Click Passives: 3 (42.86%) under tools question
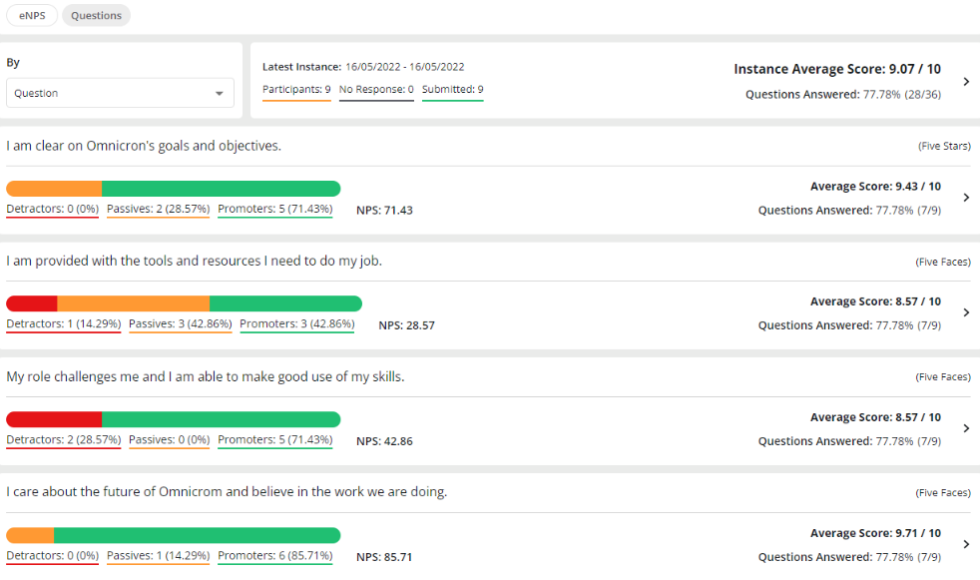The width and height of the screenshot is (980, 580). tap(181, 324)
